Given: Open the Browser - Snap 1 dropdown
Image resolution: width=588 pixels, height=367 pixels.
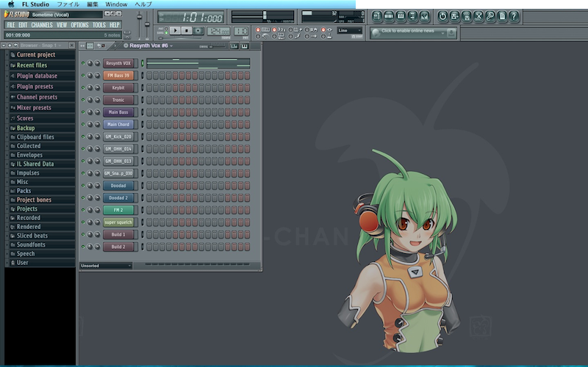Looking at the screenshot, I should (60, 46).
